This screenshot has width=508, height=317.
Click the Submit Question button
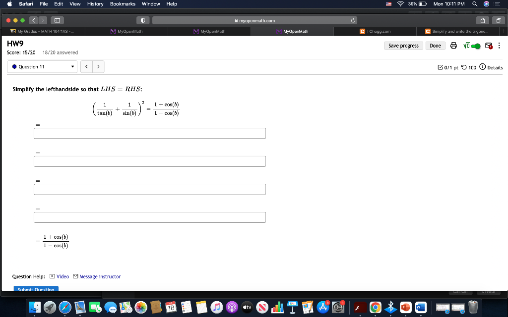pyautogui.click(x=36, y=289)
